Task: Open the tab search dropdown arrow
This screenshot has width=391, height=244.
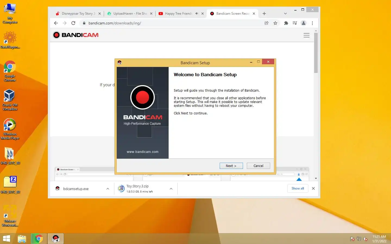Action: pos(285,14)
